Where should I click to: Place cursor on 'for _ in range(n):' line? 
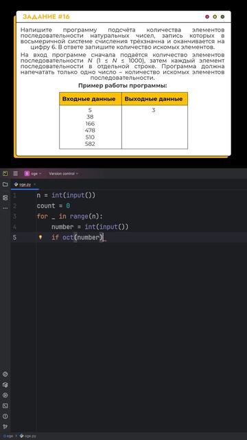pos(70,217)
